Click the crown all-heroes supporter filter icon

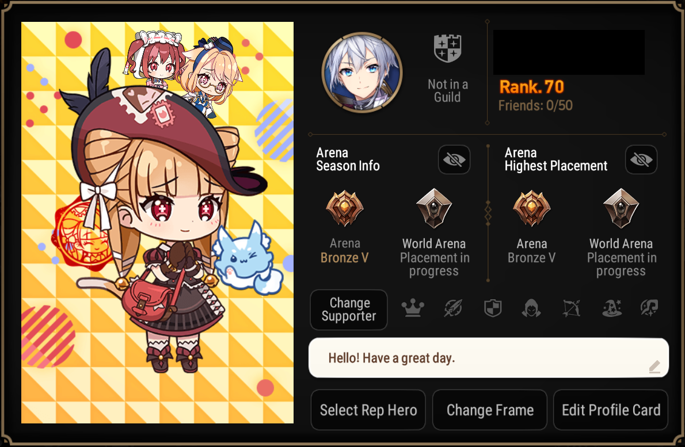pyautogui.click(x=412, y=308)
